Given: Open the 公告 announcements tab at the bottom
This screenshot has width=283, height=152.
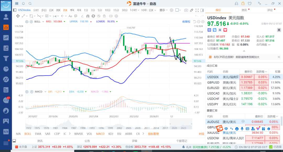Looking at the screenshot, I should (87, 141).
